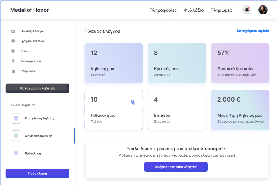Click the Κληρώσεις gift icon
This screenshot has height=186, width=278.
click(x=13, y=71)
